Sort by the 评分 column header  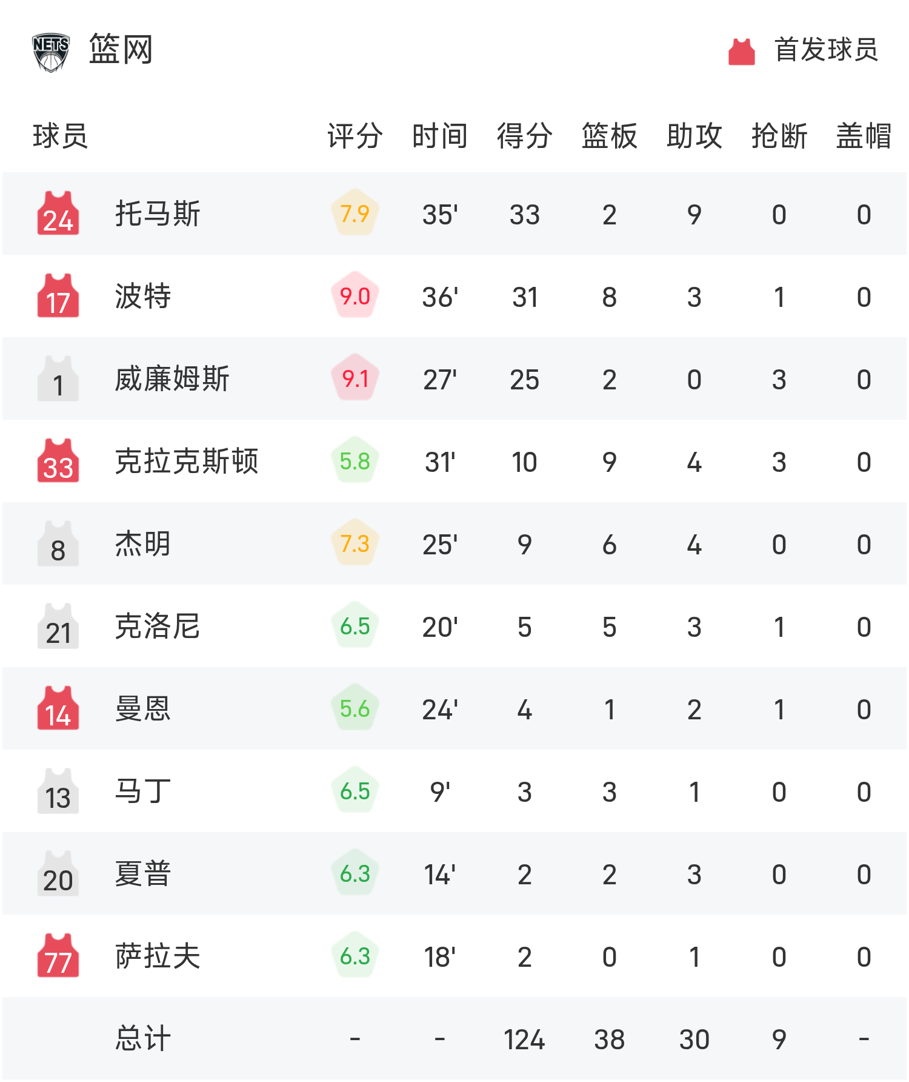(x=355, y=136)
